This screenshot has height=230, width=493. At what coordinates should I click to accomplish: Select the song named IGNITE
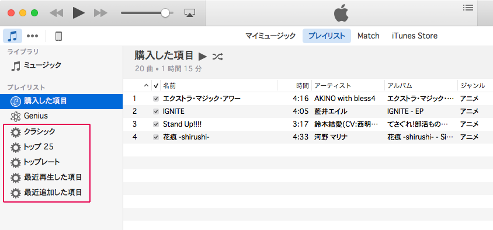(x=173, y=111)
